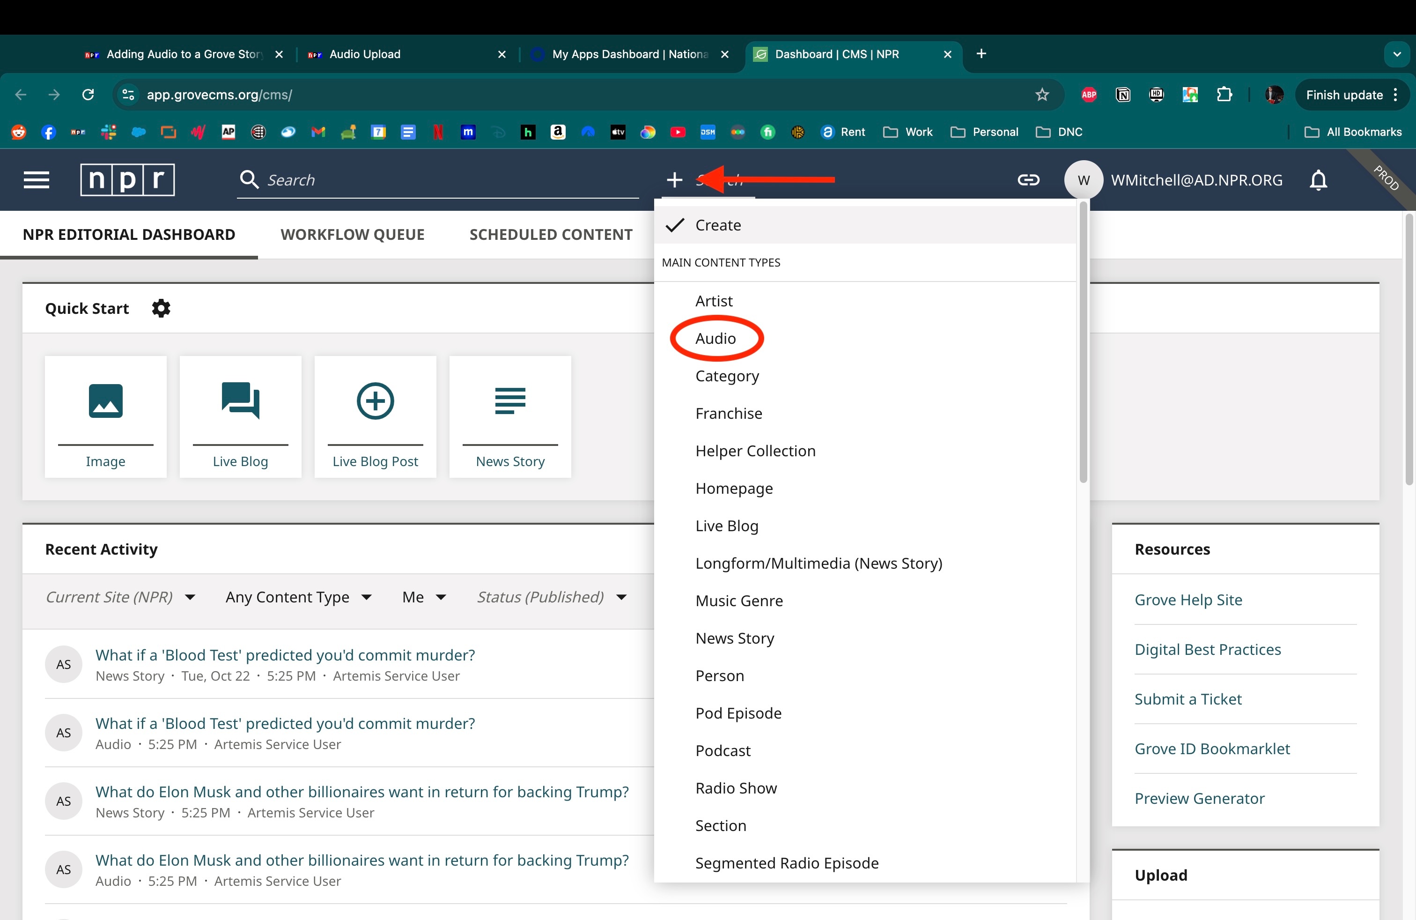The height and width of the screenshot is (920, 1416).
Task: Go back in browser history
Action: [x=21, y=95]
